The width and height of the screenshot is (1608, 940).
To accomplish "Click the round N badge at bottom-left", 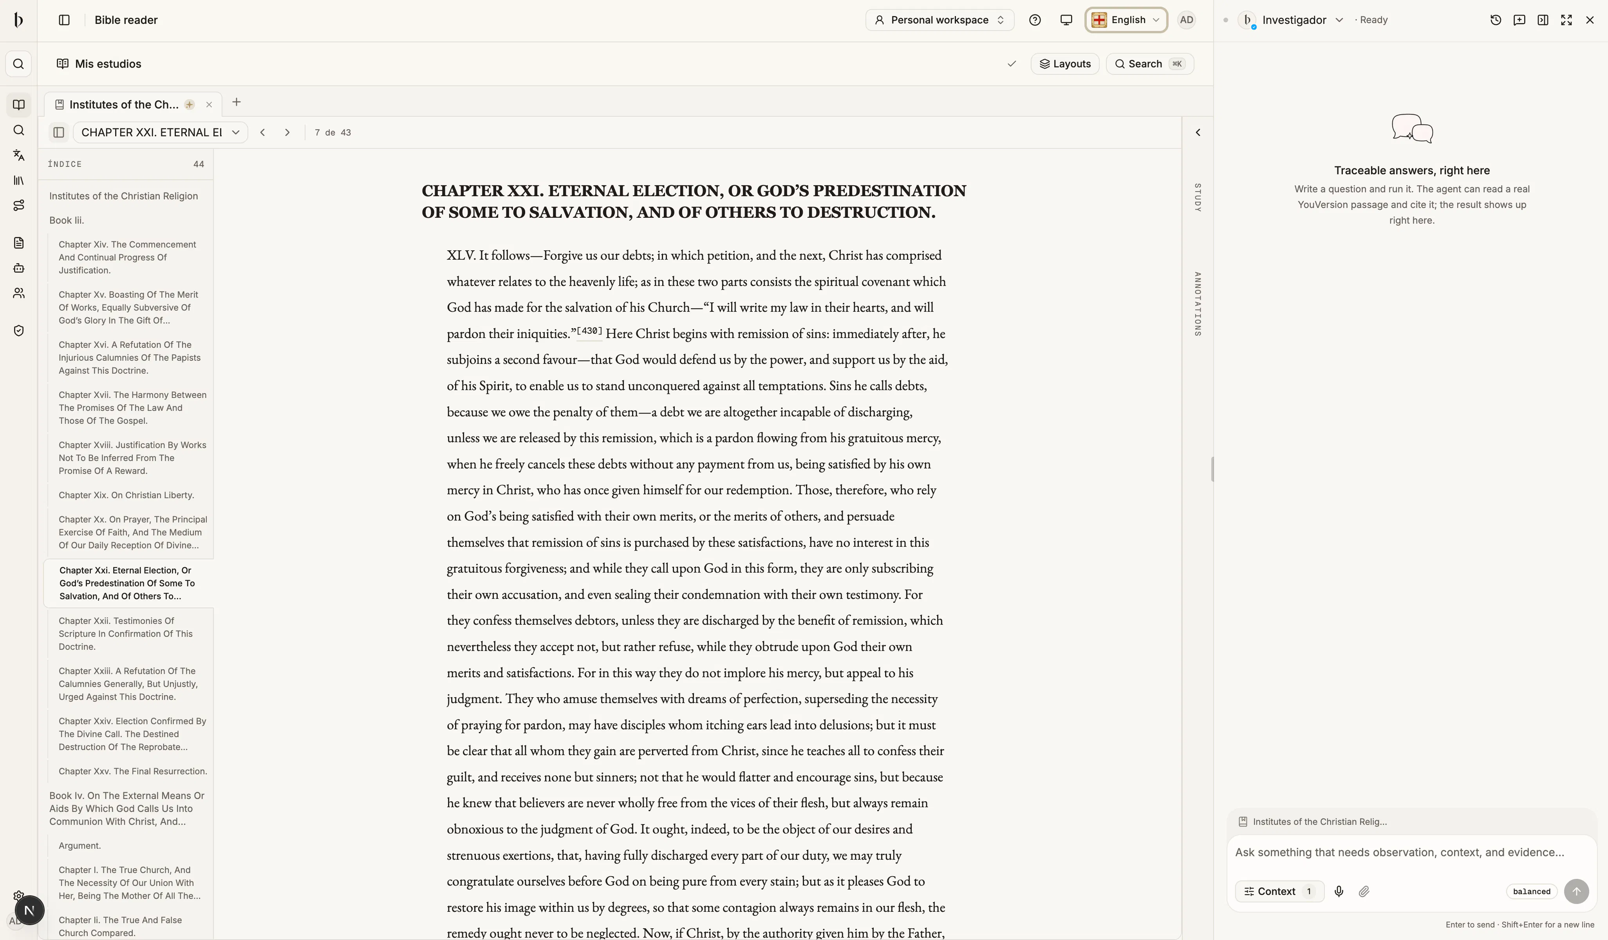I will pos(29,911).
